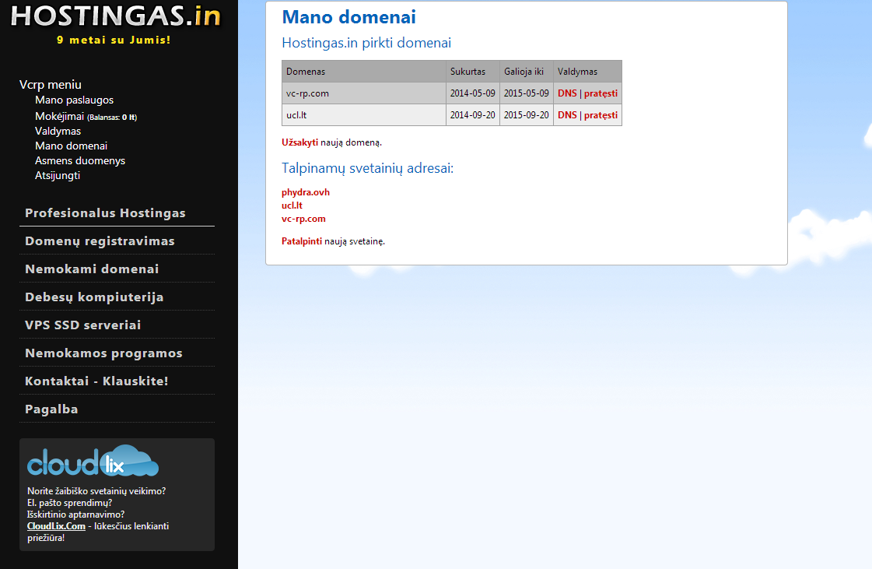The image size is (872, 569).
Task: Open Pagalba help page
Action: click(x=51, y=409)
